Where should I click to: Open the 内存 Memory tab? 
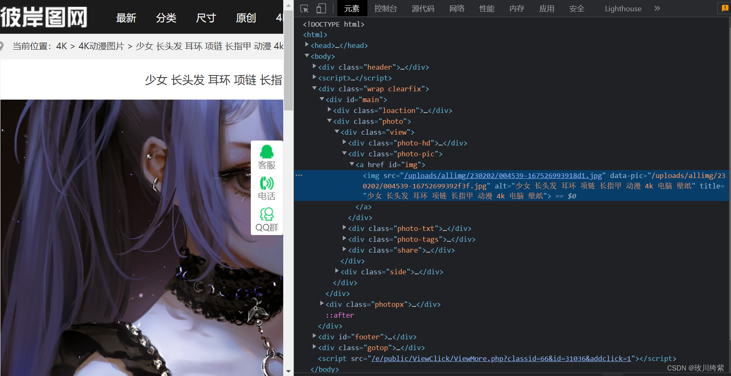(x=517, y=8)
